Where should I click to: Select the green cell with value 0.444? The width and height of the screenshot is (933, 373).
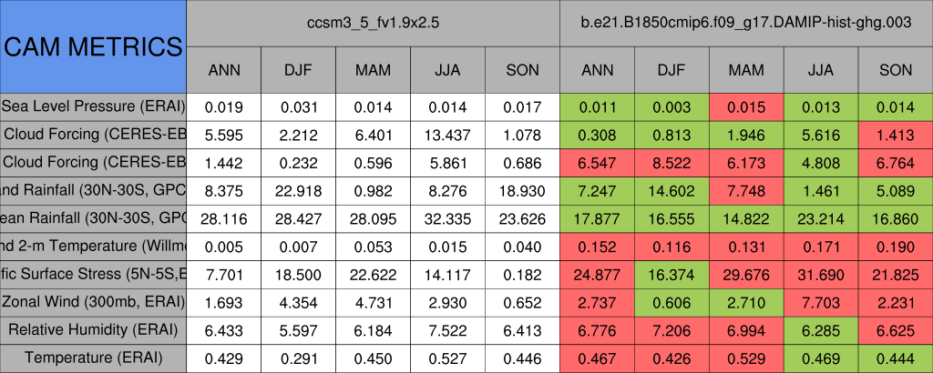pos(896,358)
